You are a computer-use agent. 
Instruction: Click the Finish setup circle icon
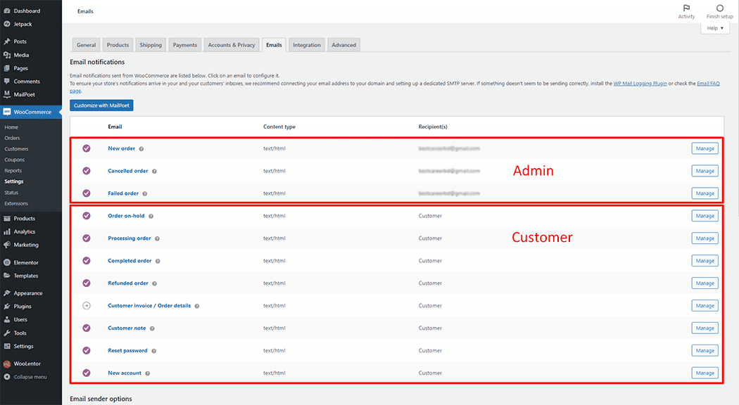click(x=719, y=8)
